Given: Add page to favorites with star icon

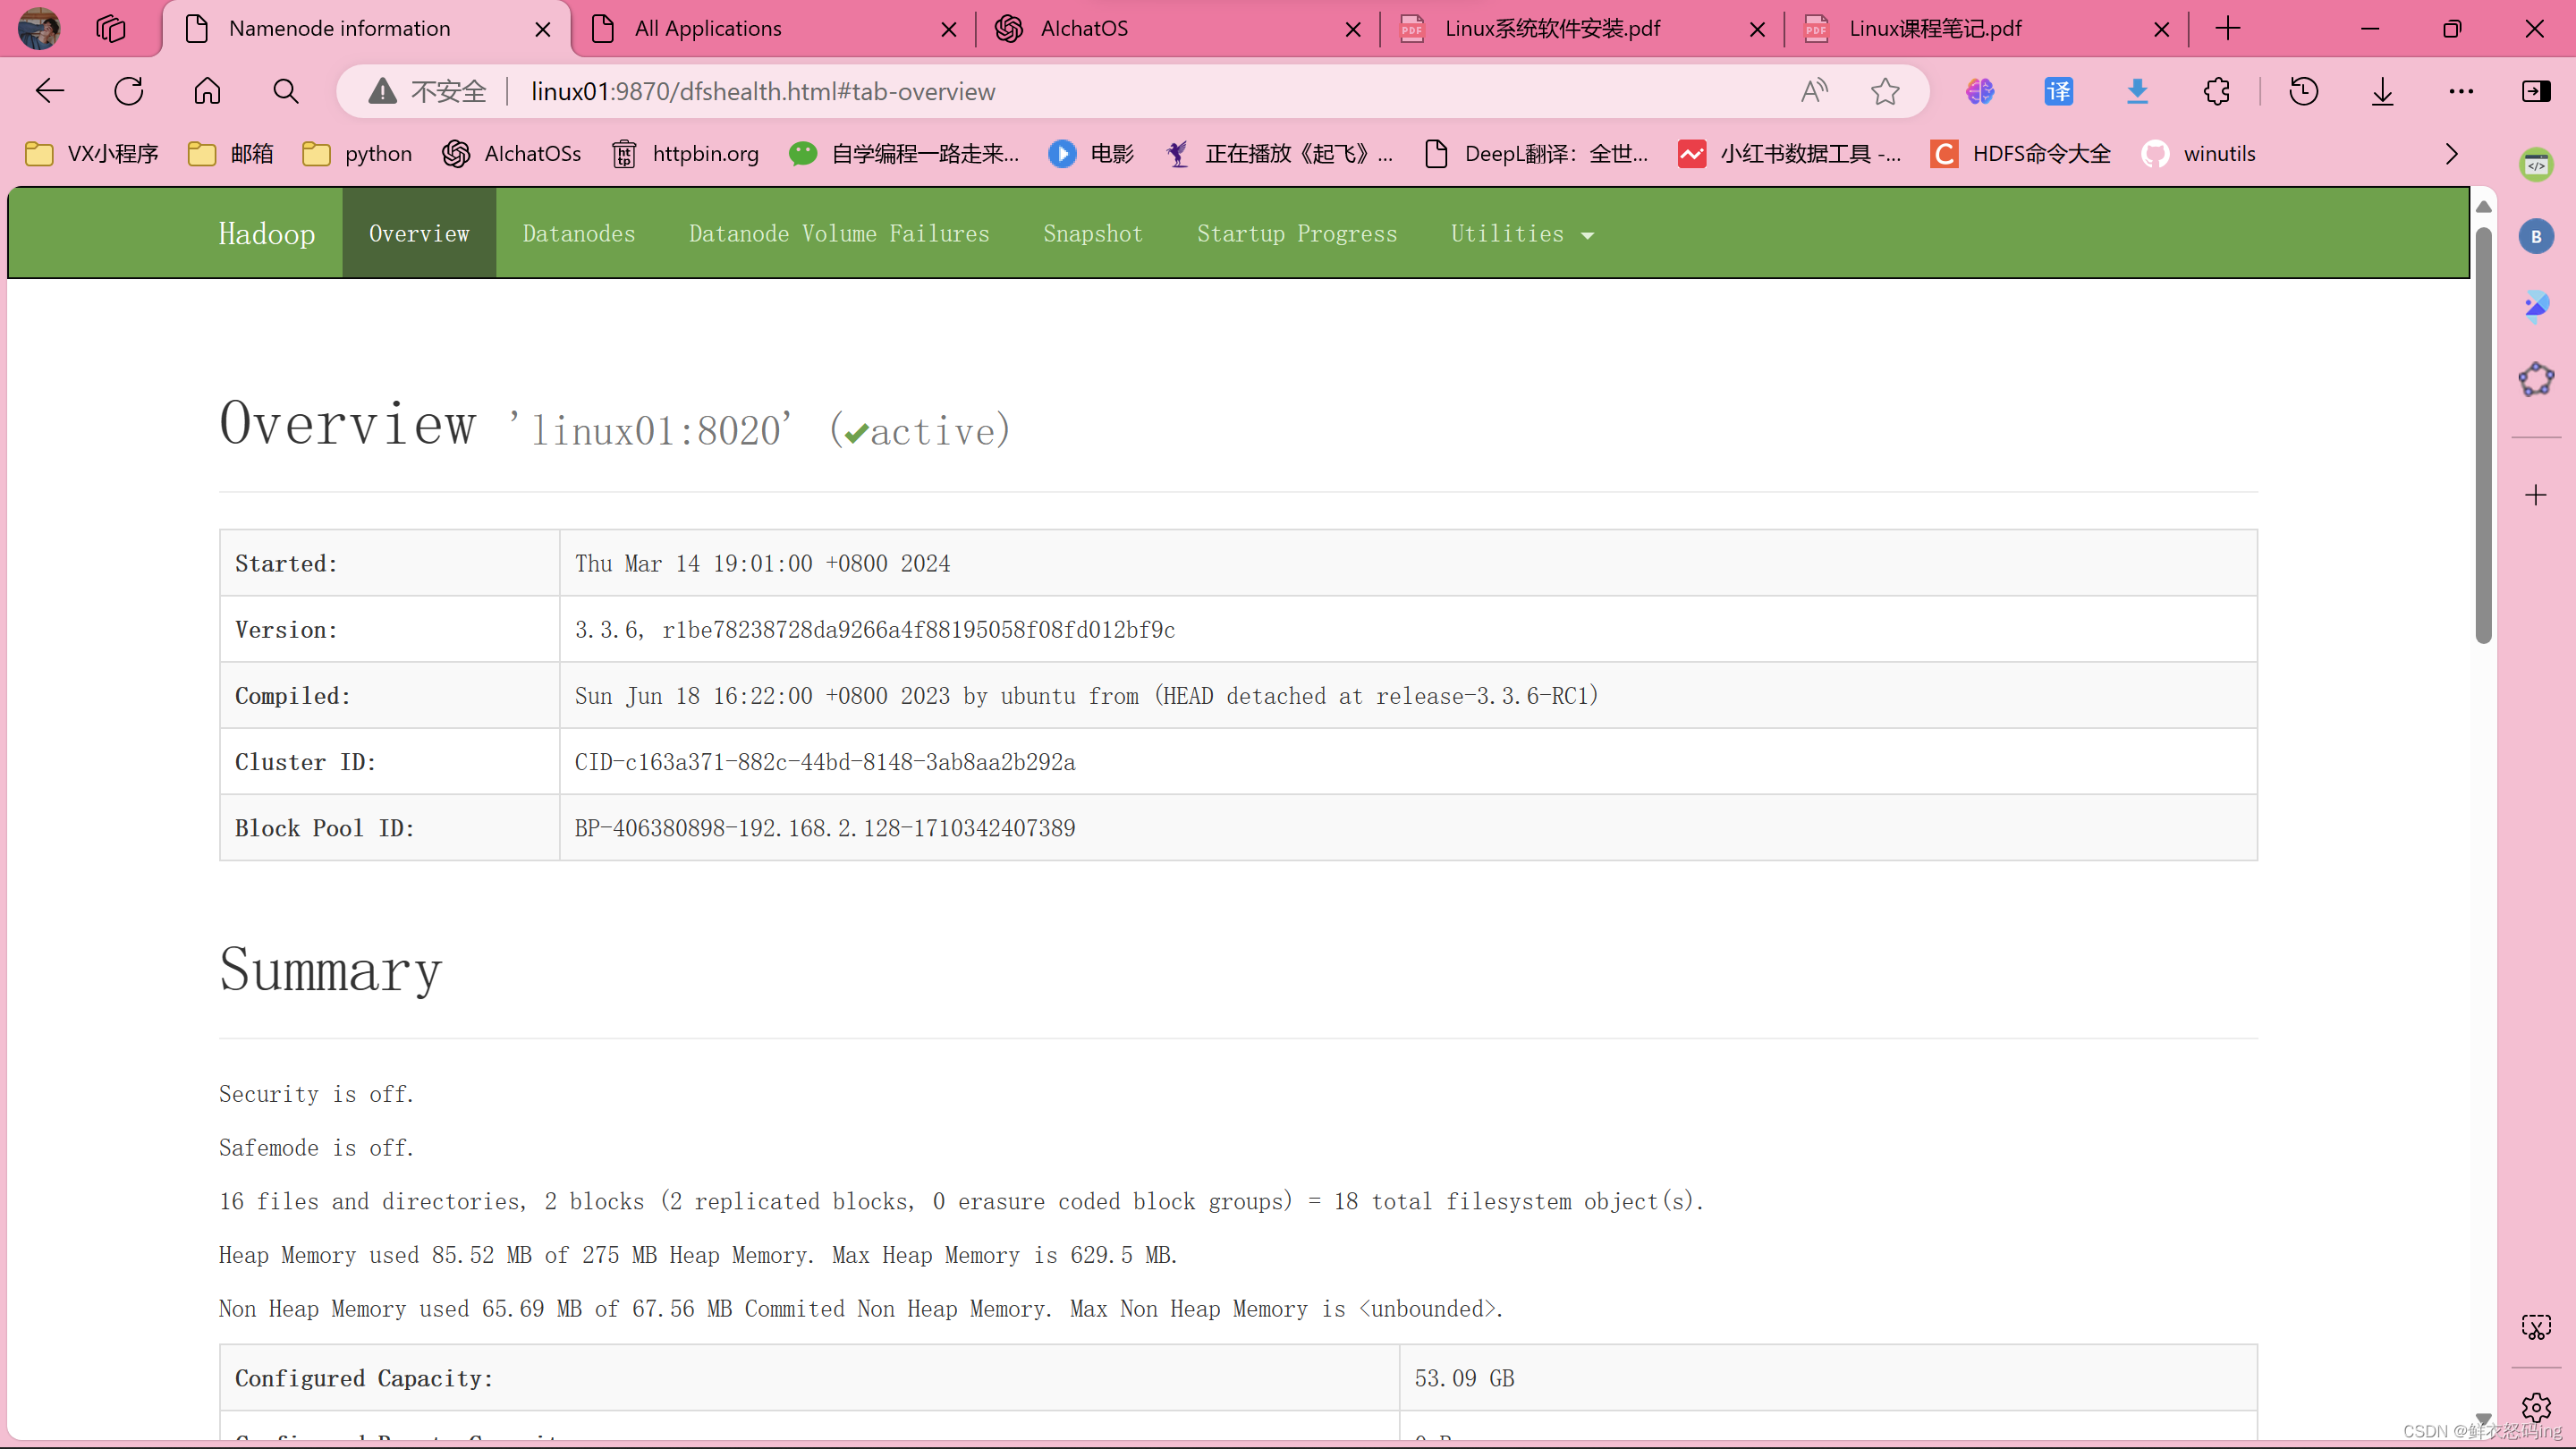Looking at the screenshot, I should [x=1885, y=91].
